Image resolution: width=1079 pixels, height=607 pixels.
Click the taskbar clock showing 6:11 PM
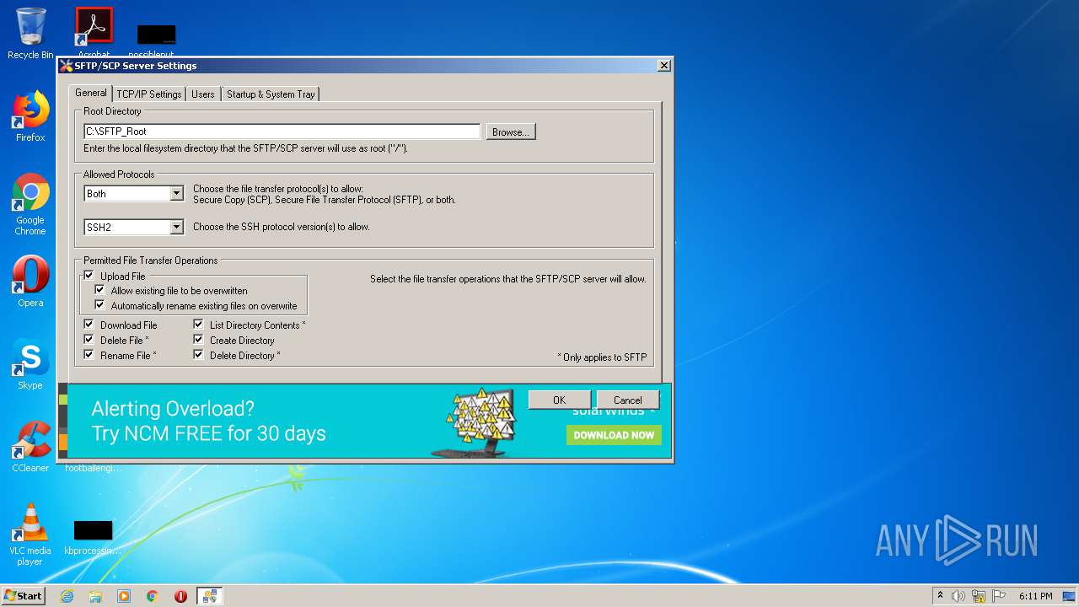click(x=1035, y=596)
